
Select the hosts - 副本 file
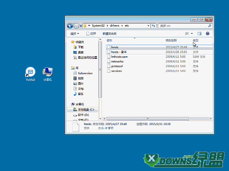tap(159, 52)
